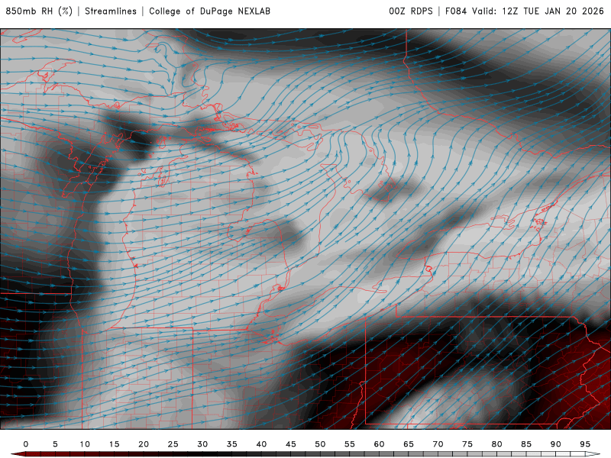Select the "Streamlines" label in header
The image size is (611, 458).
(x=111, y=11)
